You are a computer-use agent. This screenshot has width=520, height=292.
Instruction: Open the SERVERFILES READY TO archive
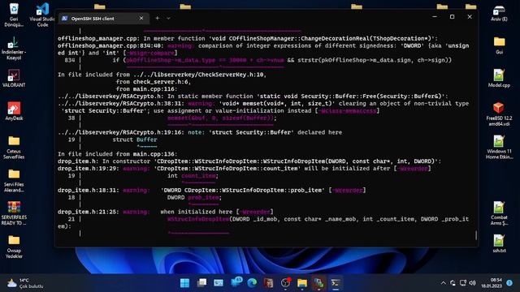14,213
